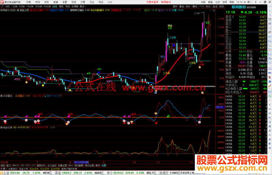Switch to 月线 monthly period

tap(68, 6)
